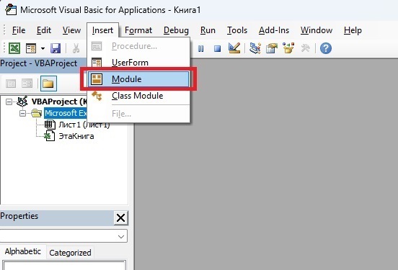Image resolution: width=398 pixels, height=270 pixels.
Task: Collapse the Microsoft Excel Objects folder node
Action: [x=22, y=113]
